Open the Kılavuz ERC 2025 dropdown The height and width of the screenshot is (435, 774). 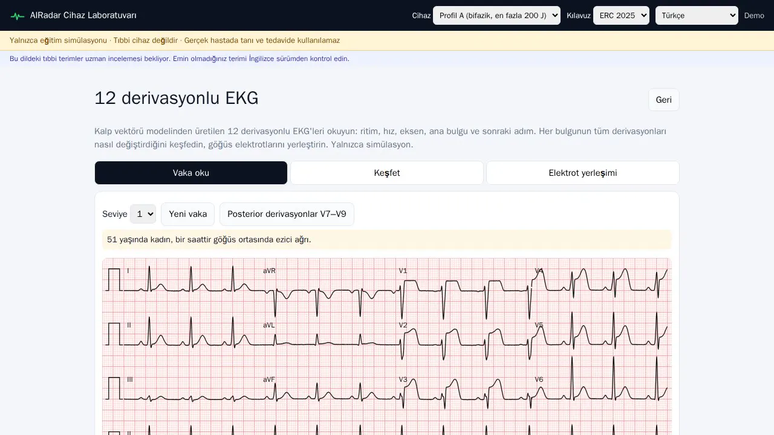(621, 16)
